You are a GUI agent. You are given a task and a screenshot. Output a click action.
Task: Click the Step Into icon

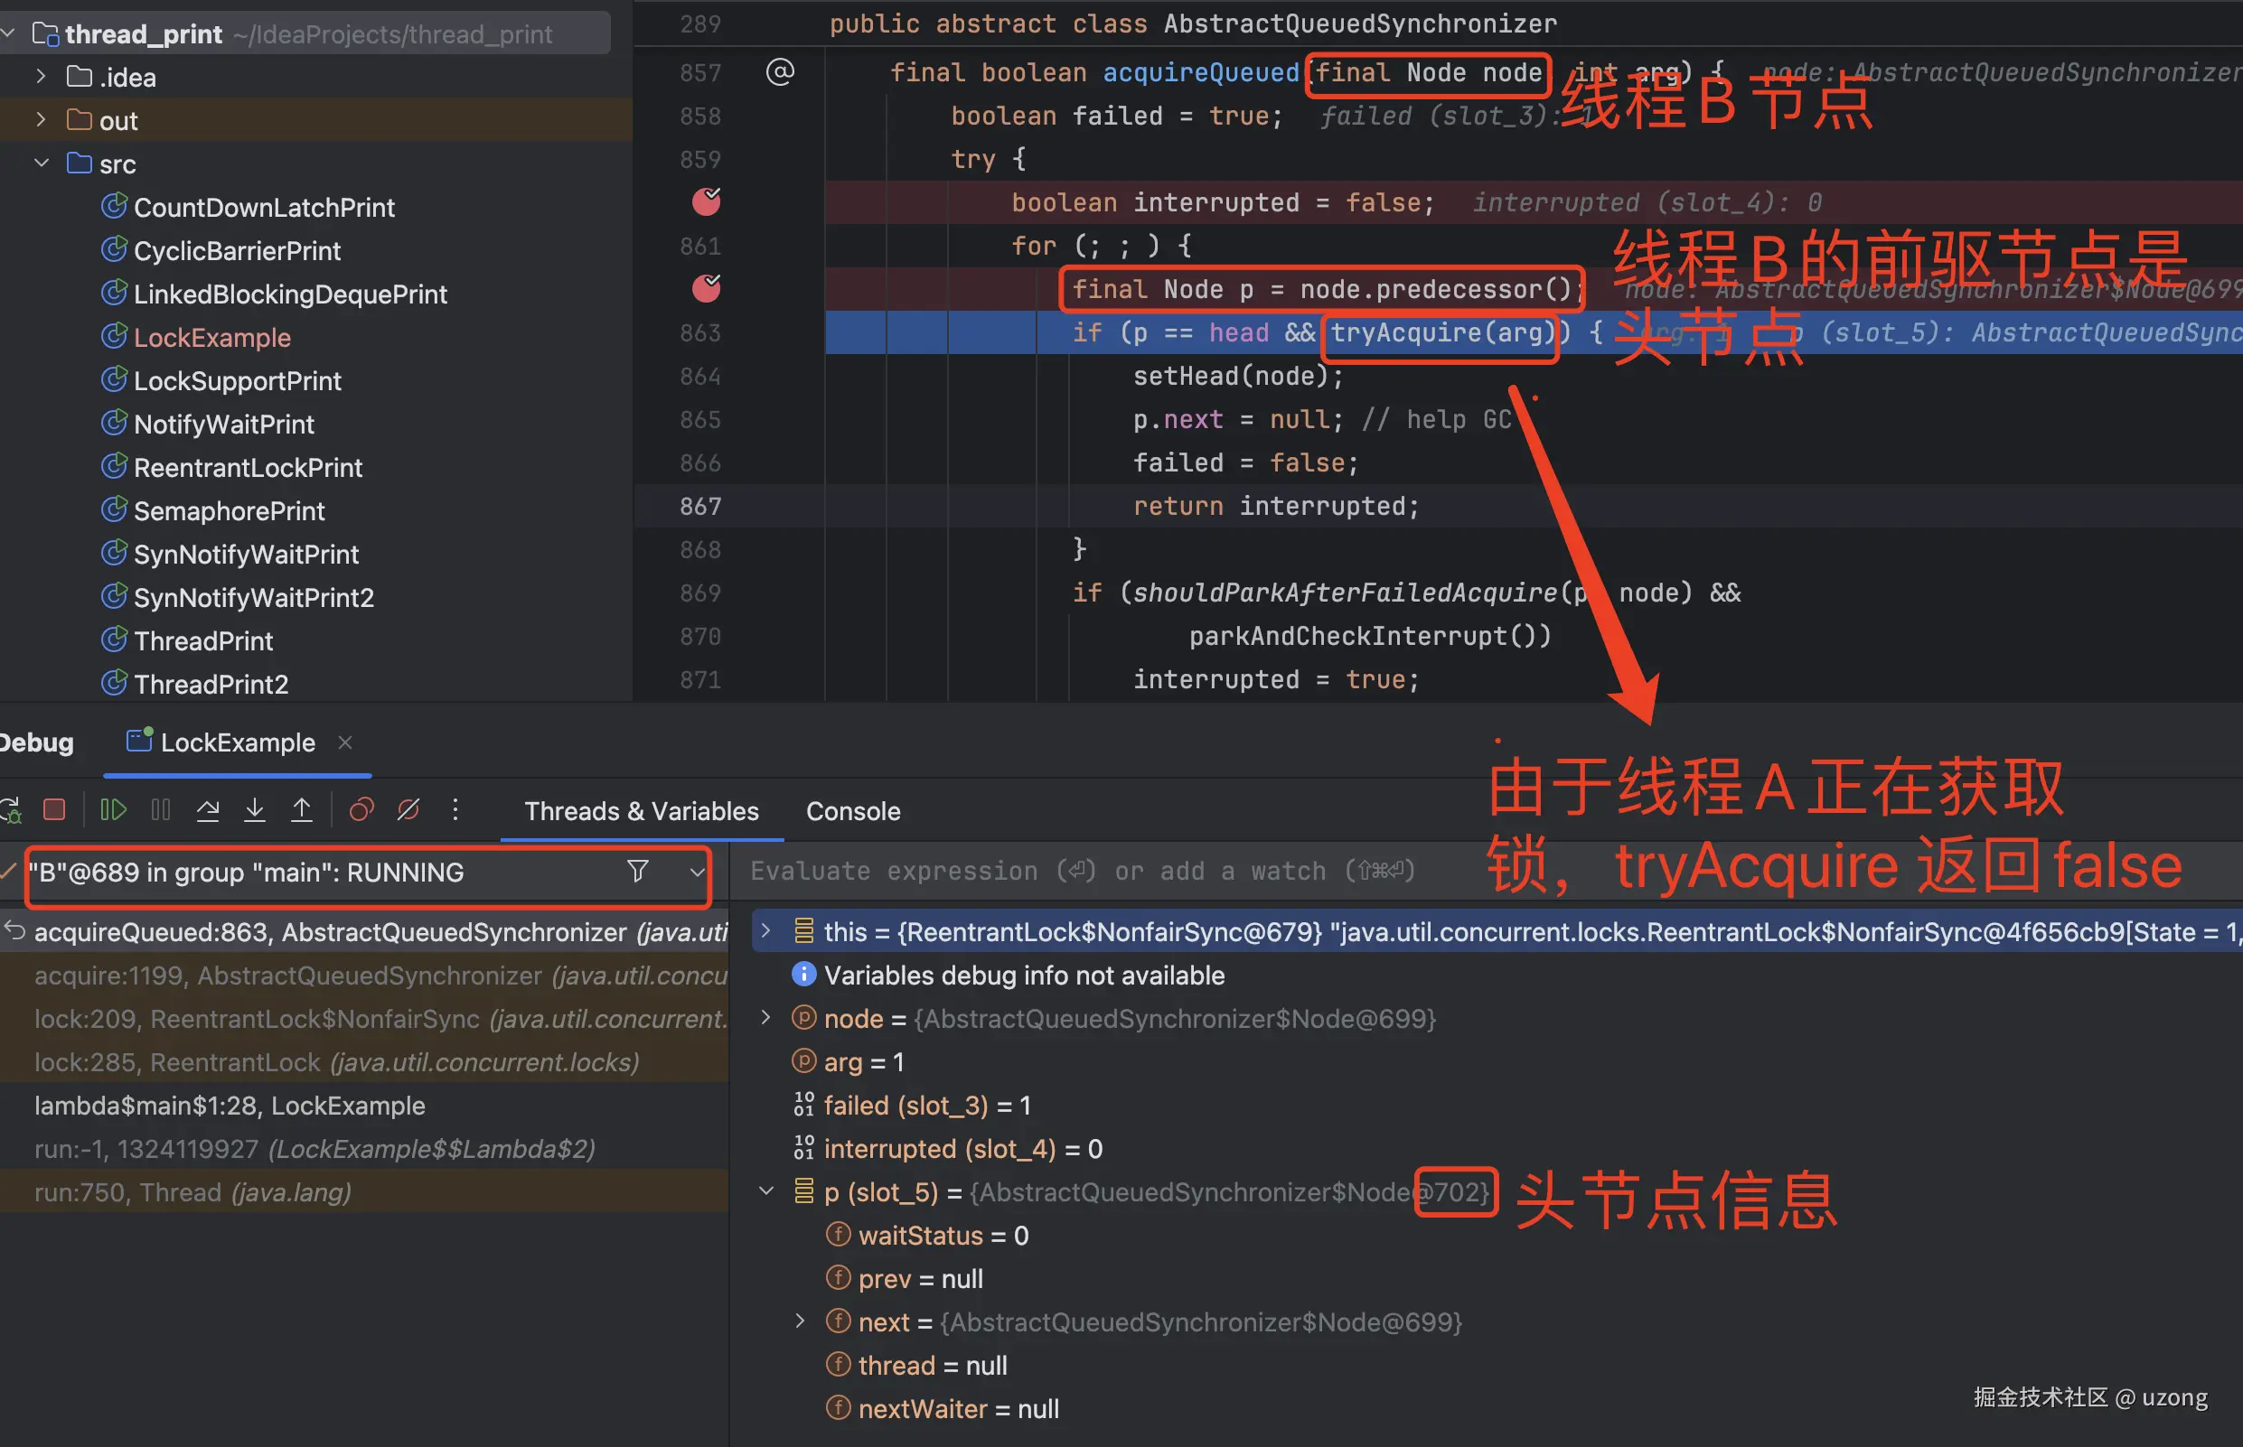point(255,810)
